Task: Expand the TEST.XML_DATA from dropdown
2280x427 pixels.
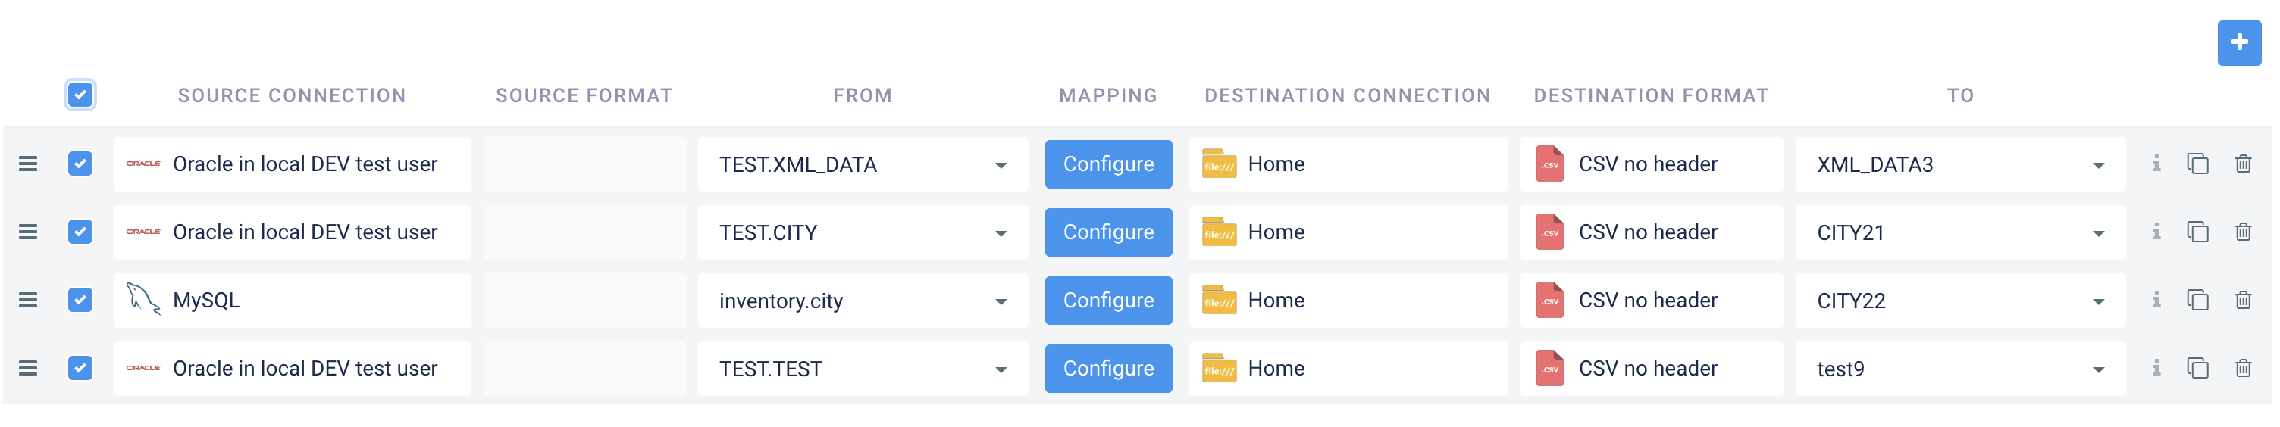Action: [1001, 165]
